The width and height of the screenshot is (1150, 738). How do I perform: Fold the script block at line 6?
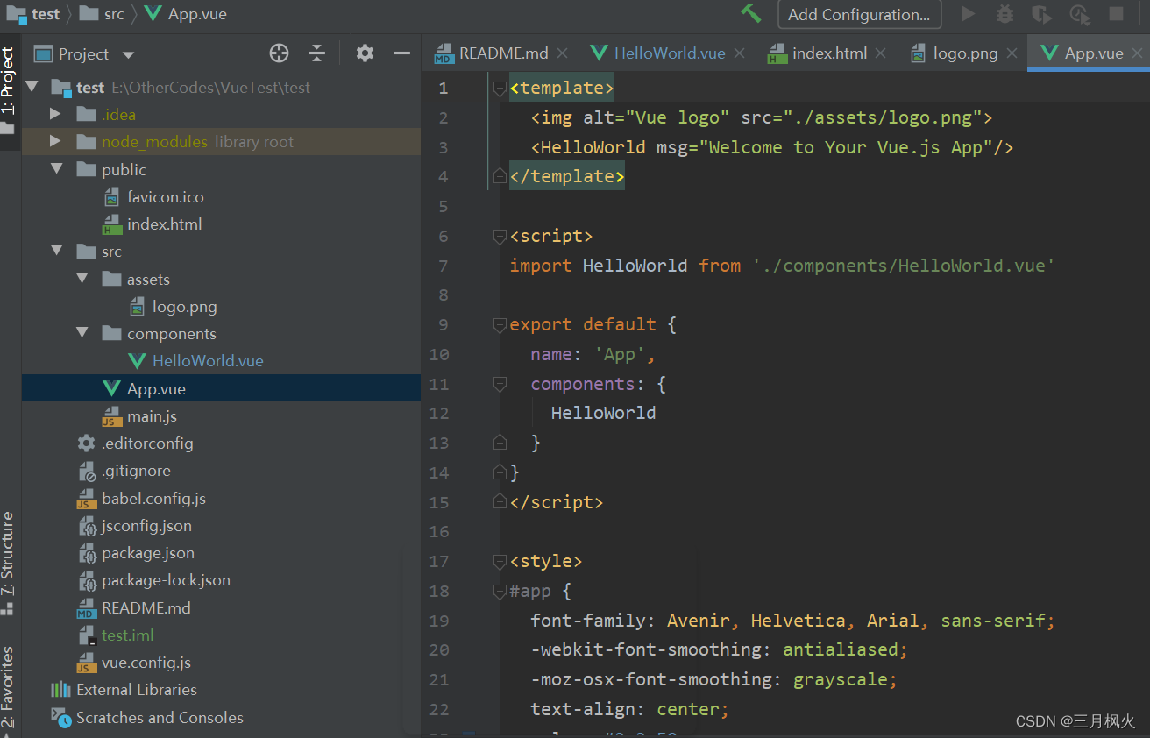click(500, 236)
